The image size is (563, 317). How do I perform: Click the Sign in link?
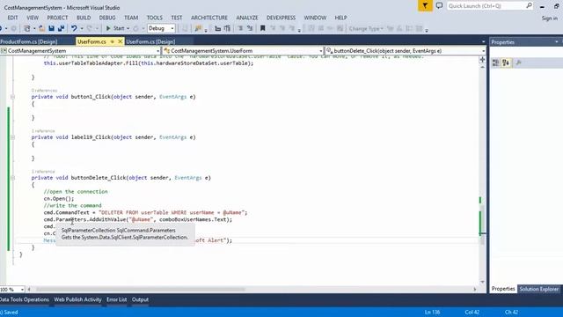click(x=550, y=18)
